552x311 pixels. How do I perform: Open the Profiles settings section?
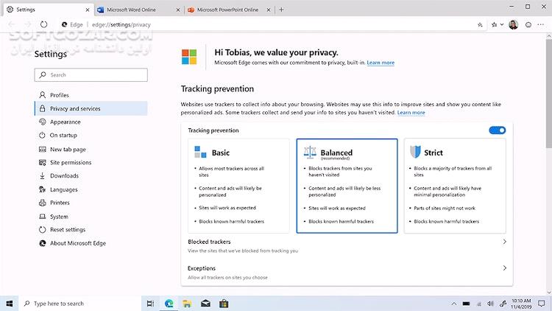91,95
